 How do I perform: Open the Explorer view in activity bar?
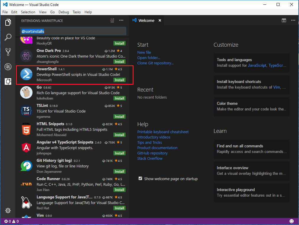pos(8,22)
